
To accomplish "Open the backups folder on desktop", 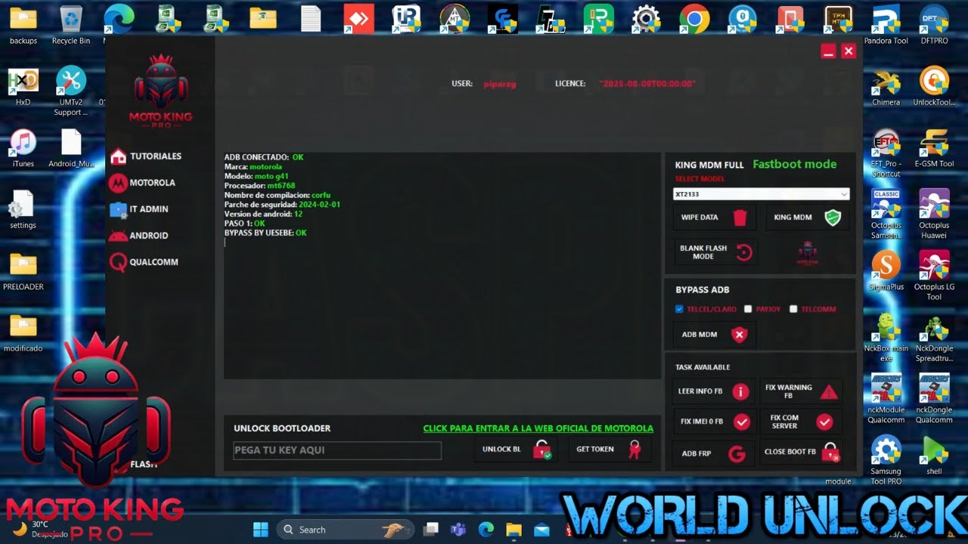I will [x=23, y=24].
